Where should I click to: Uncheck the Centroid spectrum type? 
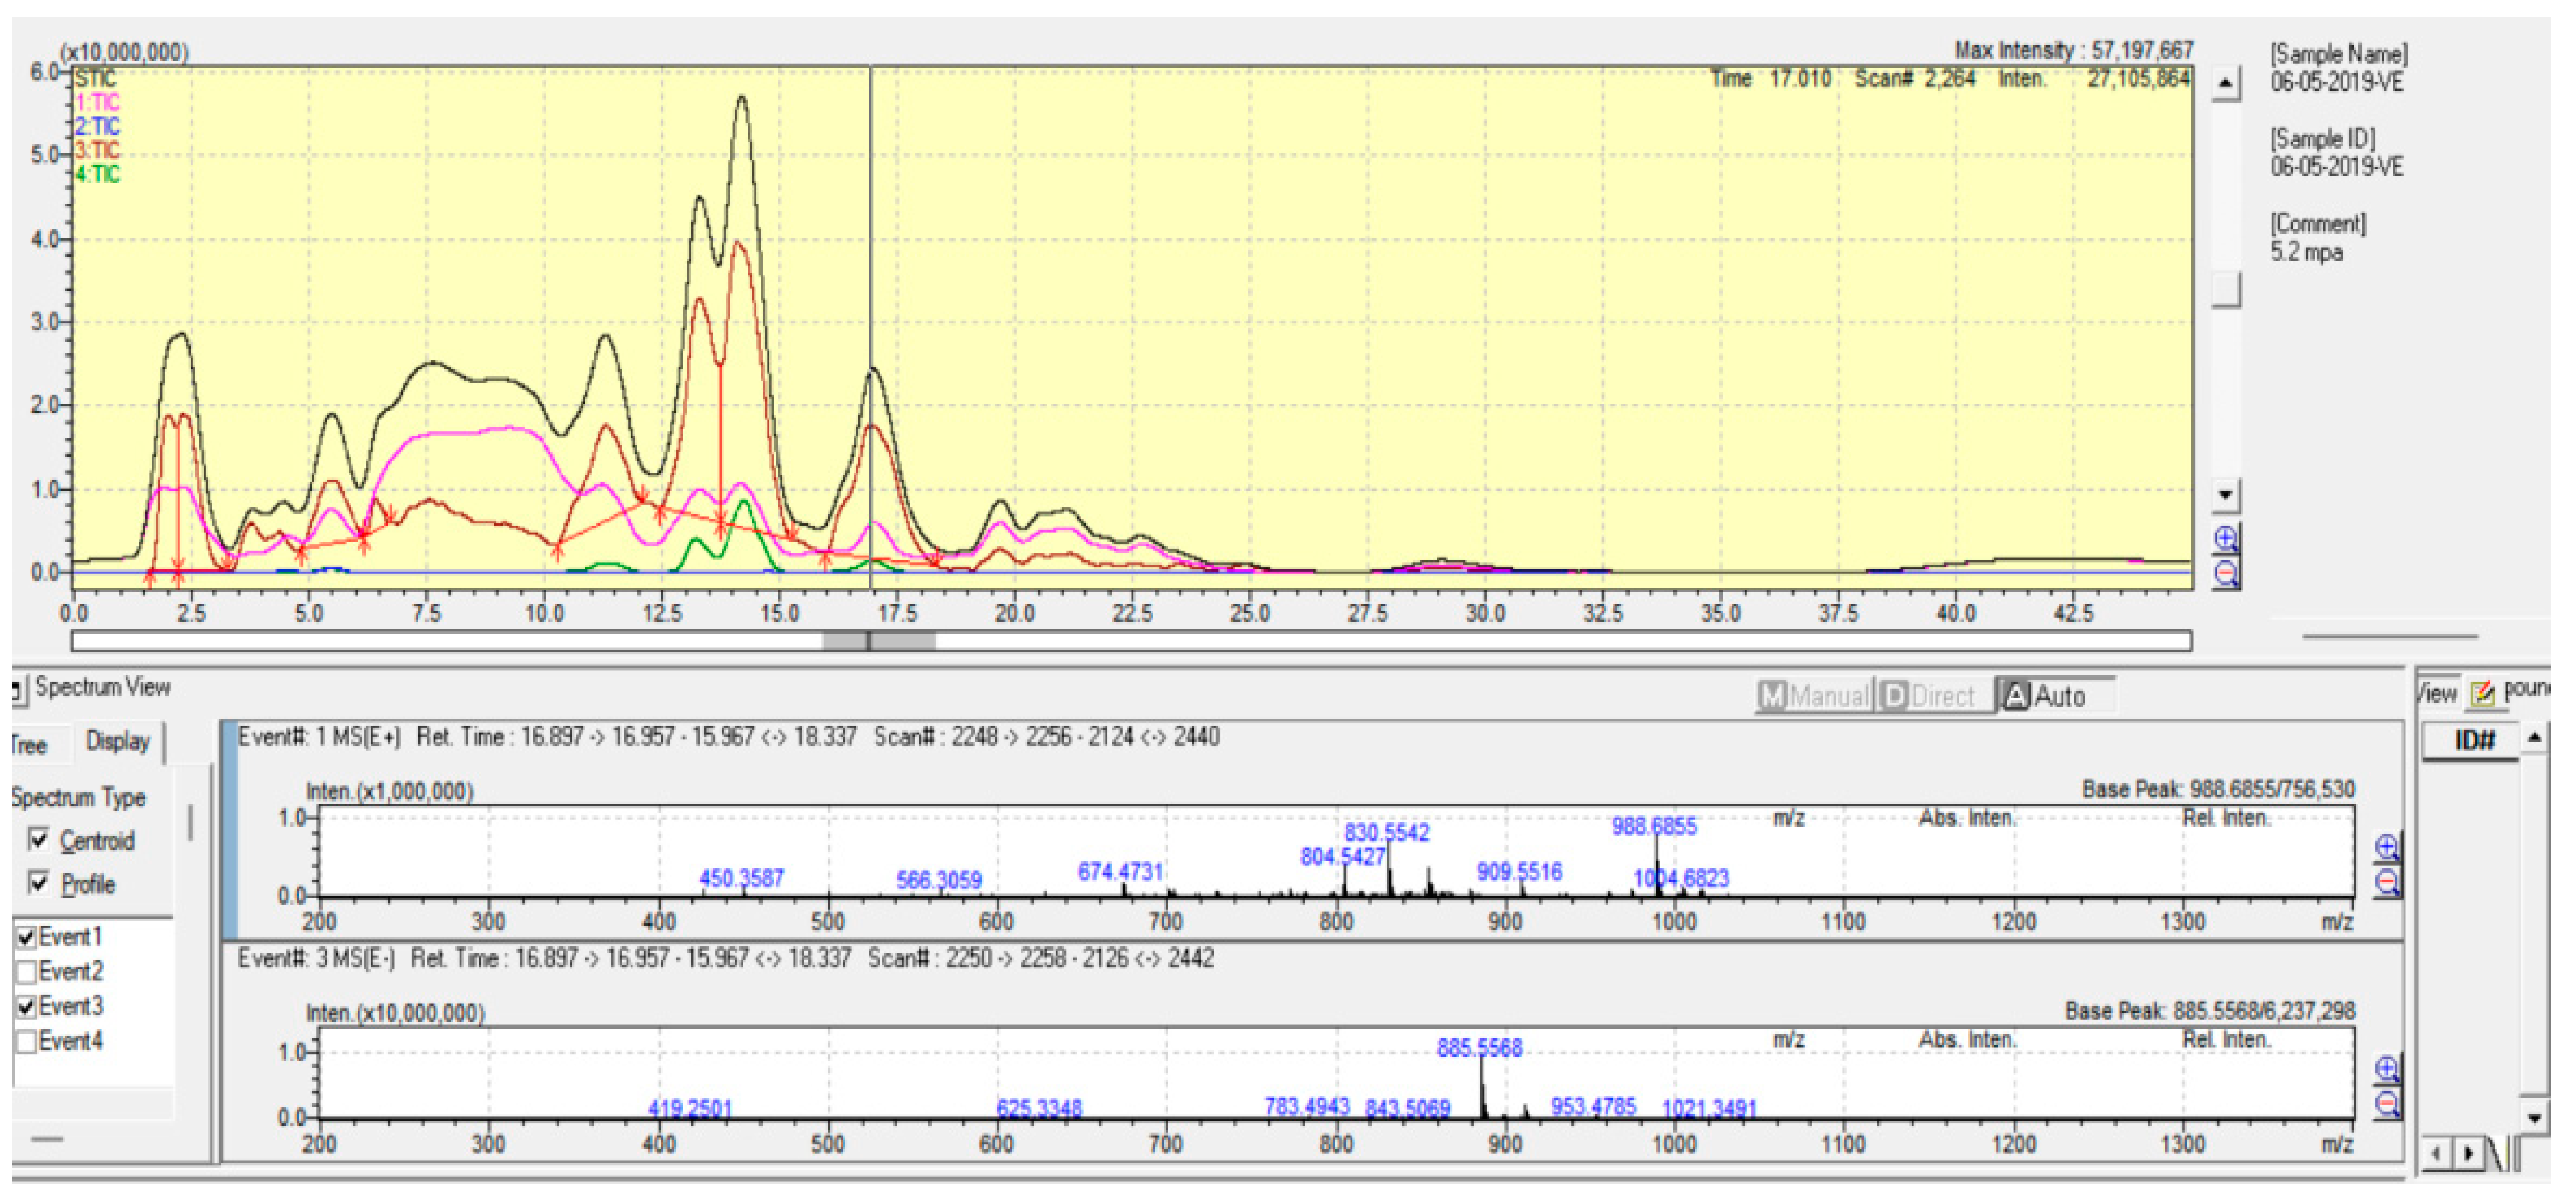[39, 839]
